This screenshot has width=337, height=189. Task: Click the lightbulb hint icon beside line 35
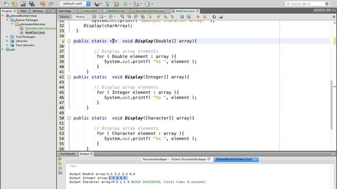pos(63,41)
